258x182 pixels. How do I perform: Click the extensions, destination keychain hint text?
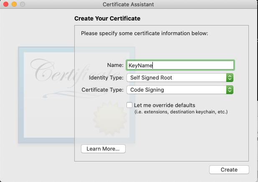click(181, 112)
